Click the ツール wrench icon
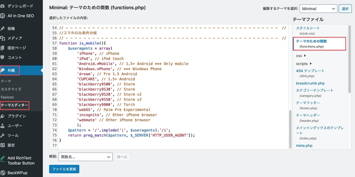355x177 pixels. click(2, 136)
